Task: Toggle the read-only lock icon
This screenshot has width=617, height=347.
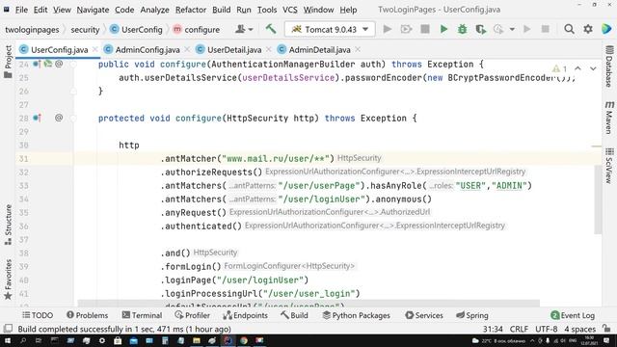Action: (x=606, y=329)
